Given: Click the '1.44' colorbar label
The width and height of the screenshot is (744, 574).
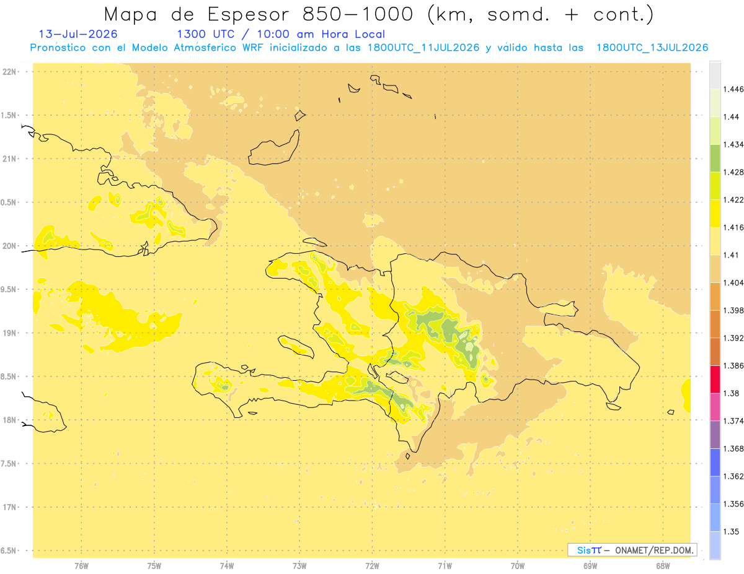Looking at the screenshot, I should pyautogui.click(x=731, y=116).
